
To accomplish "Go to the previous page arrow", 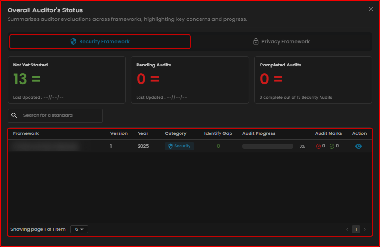I will point(347,229).
